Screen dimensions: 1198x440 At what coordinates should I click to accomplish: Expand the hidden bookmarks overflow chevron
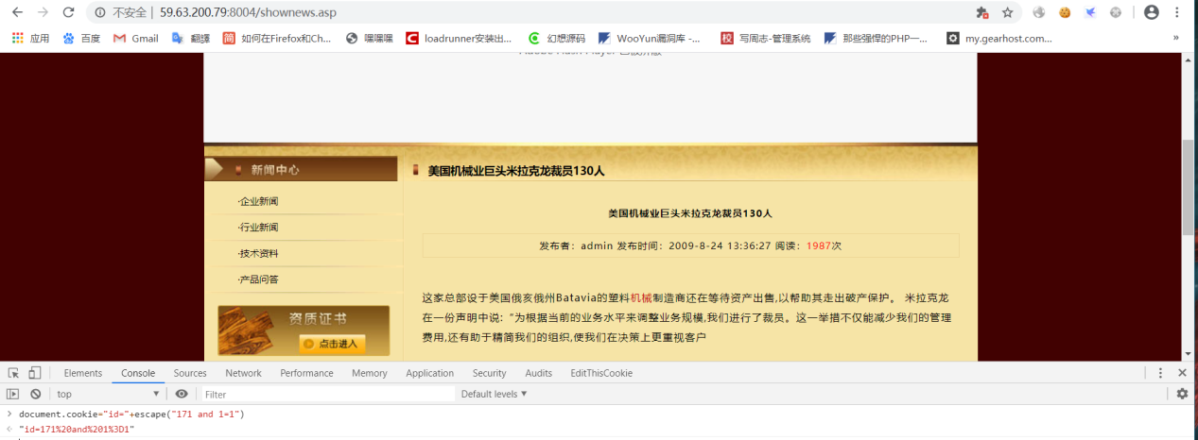pyautogui.click(x=1176, y=39)
